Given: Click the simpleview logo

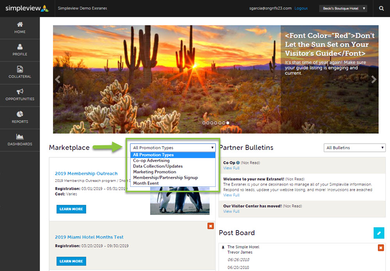Looking at the screenshot, I should point(27,8).
